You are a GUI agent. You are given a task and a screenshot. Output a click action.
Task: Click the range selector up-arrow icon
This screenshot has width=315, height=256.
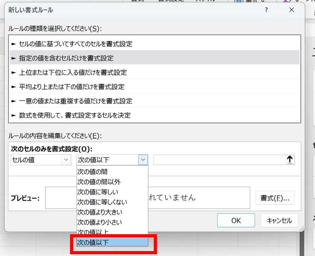(x=290, y=160)
